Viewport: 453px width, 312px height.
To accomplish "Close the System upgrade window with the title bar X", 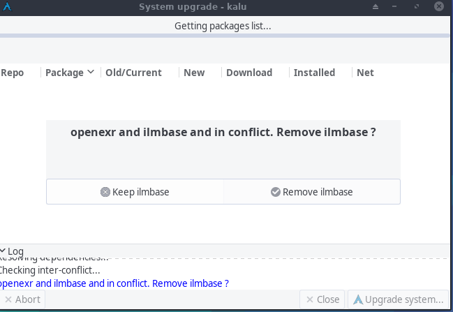I will point(439,6).
